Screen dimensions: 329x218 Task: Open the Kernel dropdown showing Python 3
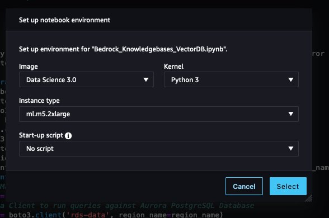[x=231, y=79]
